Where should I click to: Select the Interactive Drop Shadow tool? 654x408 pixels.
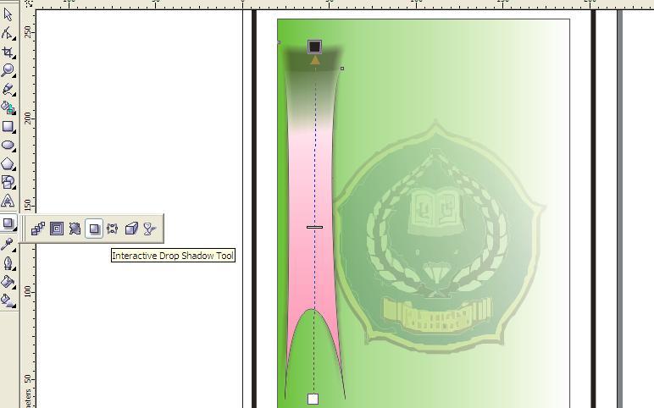pos(94,229)
